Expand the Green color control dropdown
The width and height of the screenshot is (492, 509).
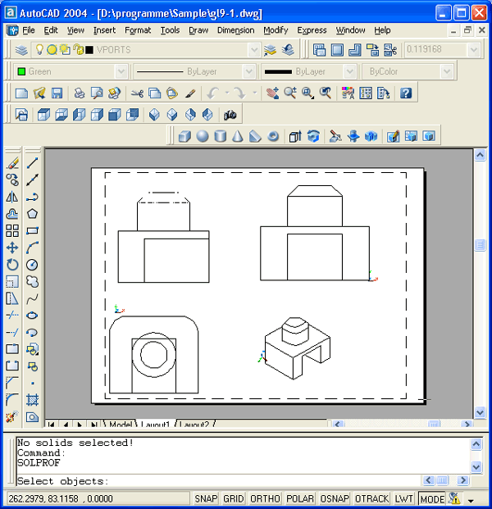tap(121, 72)
